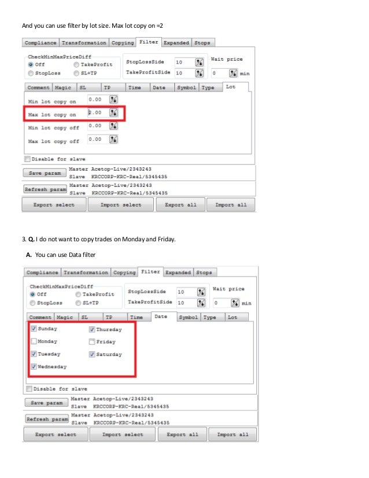This screenshot has height=478, width=369.
Task: Open Copying tab in the Lot filter panel
Action: 123,43
